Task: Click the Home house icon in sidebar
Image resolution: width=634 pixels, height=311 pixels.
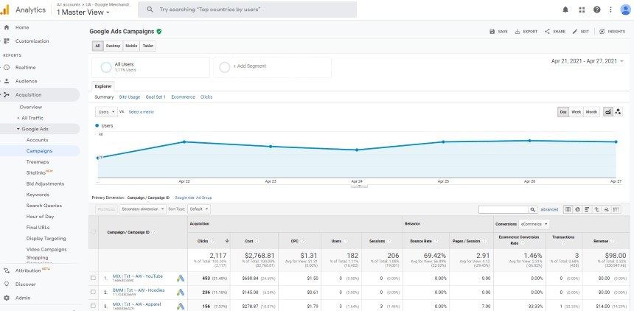Action: [7, 27]
